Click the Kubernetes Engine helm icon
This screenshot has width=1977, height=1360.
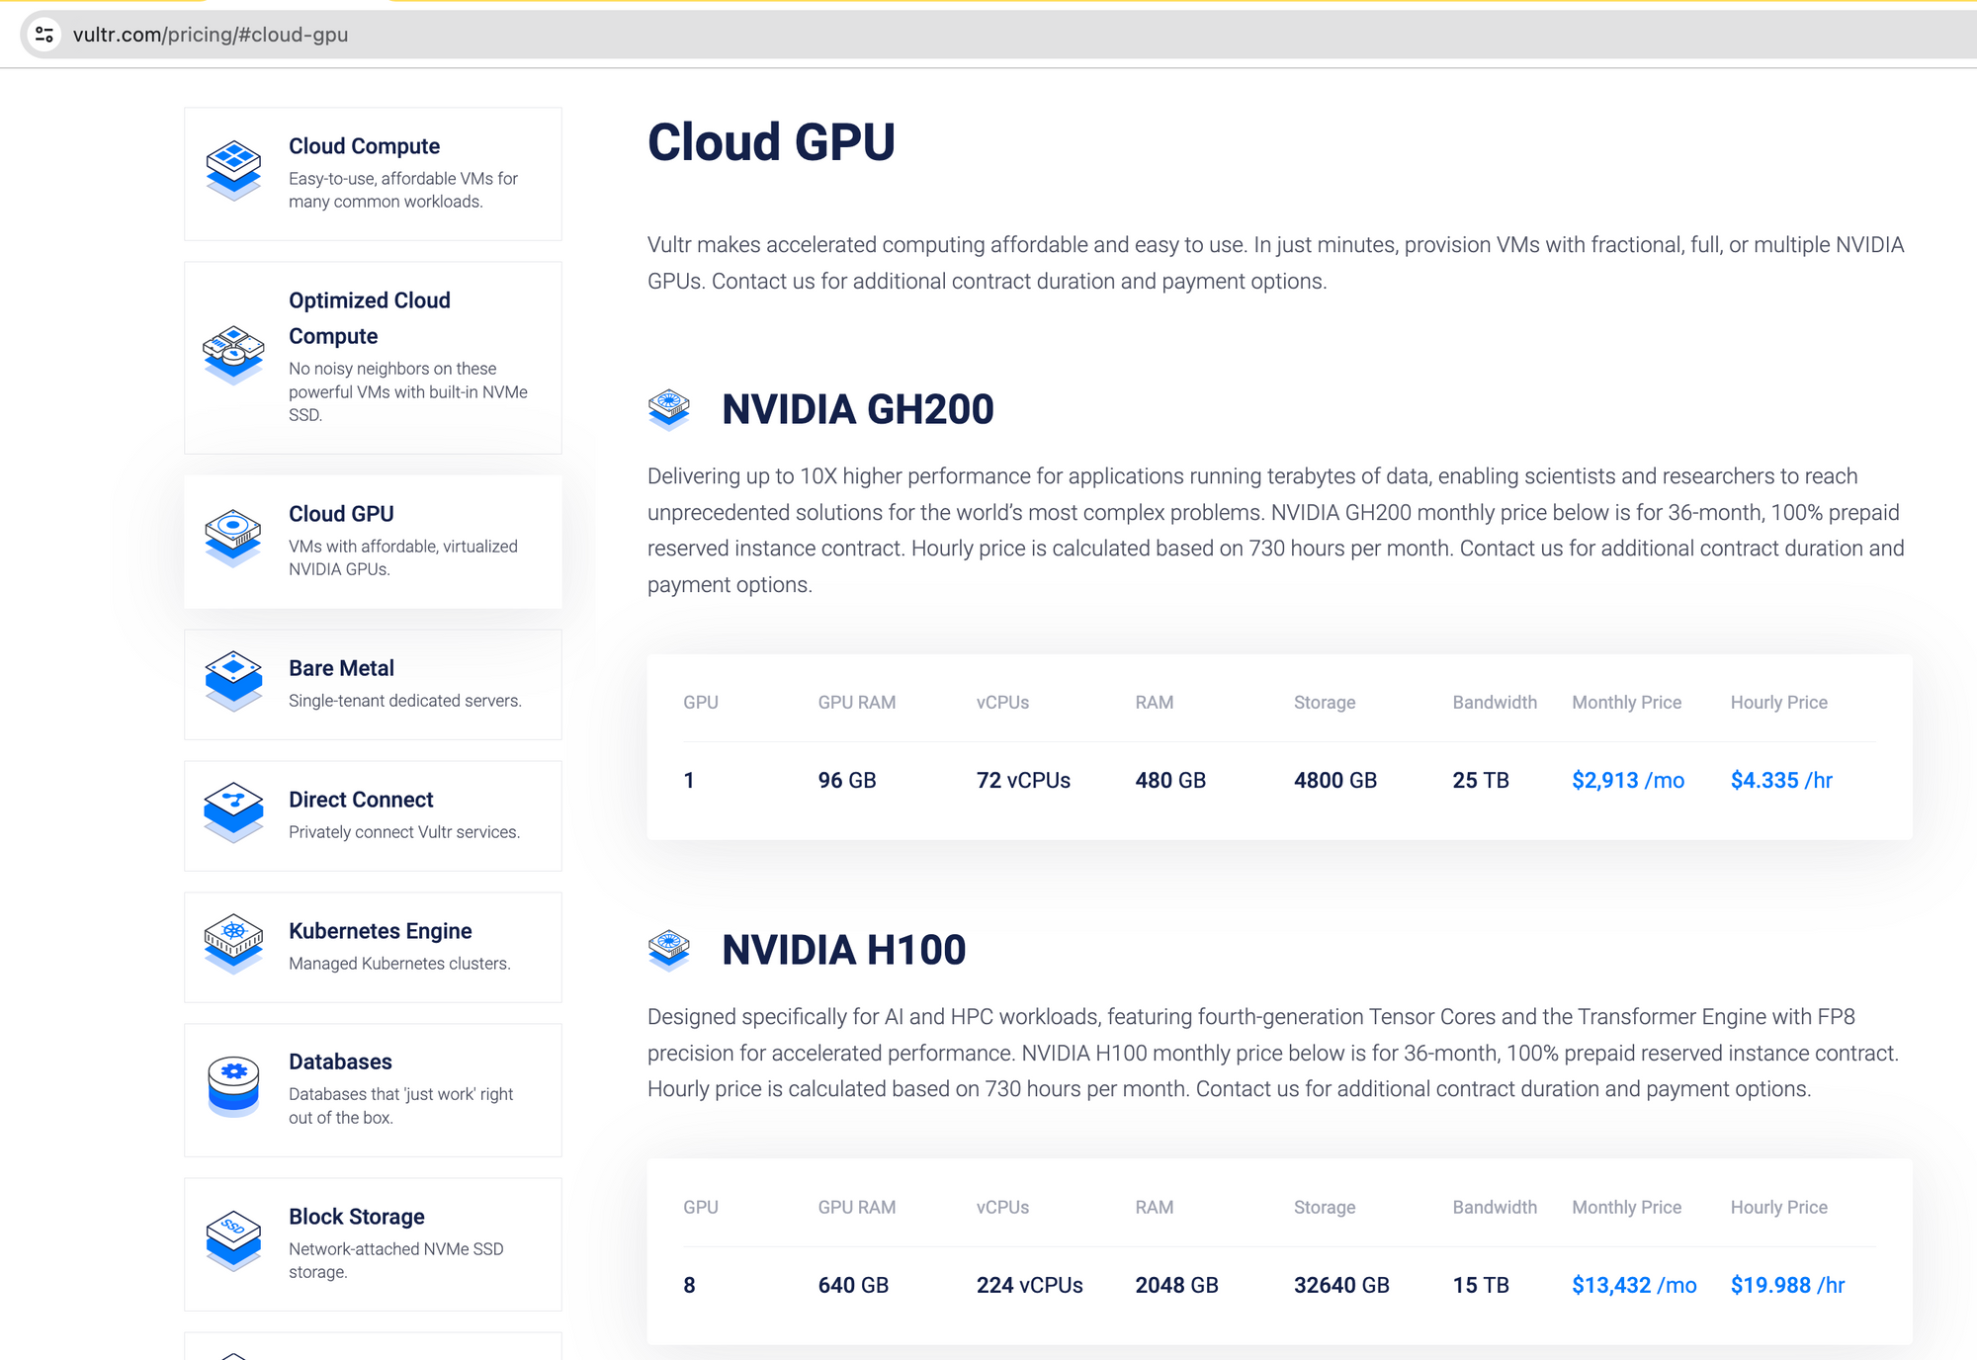(233, 942)
